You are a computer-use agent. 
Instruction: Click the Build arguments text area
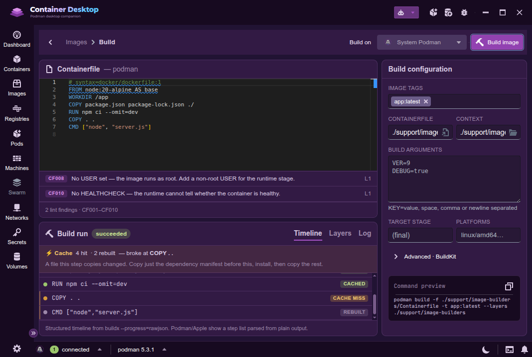tap(454, 179)
